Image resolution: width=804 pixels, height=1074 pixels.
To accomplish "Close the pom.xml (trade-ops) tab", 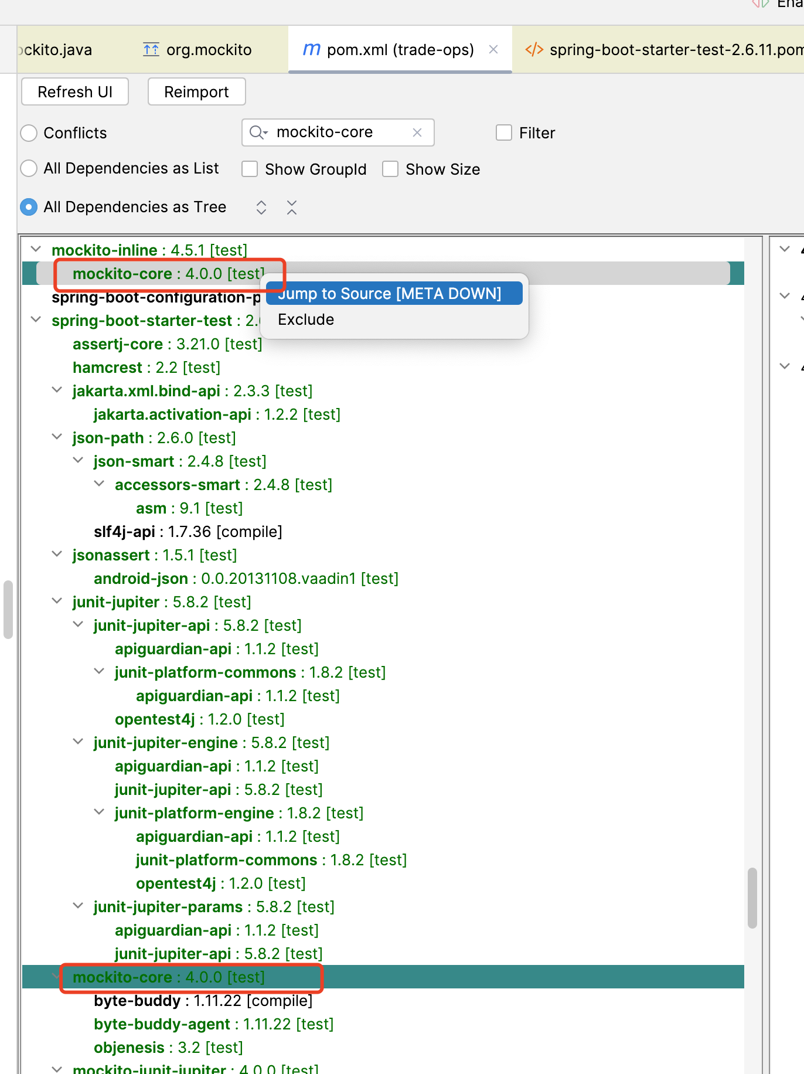I will 493,50.
